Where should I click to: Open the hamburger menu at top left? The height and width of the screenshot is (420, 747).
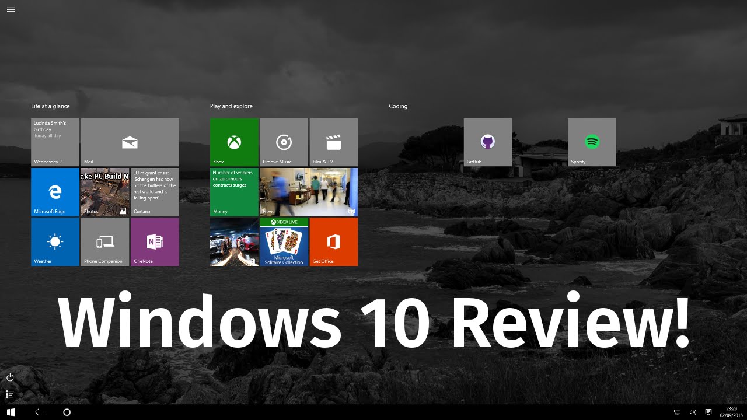coord(11,9)
